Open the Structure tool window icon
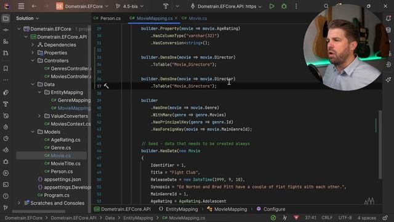The image size is (394, 222). (6, 41)
